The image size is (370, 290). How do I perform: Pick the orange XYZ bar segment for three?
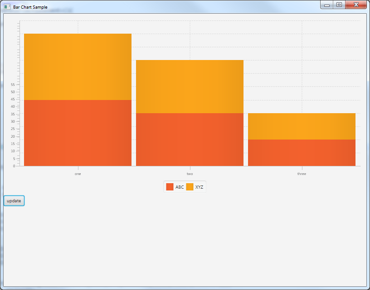pos(302,126)
